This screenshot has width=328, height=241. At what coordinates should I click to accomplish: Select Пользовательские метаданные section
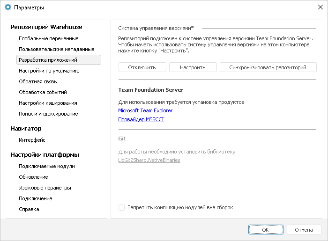(57, 49)
